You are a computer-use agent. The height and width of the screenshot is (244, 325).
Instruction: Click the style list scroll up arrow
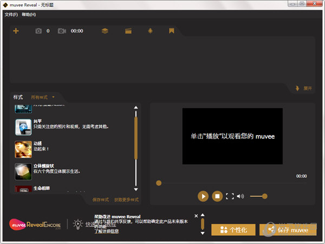[136, 107]
